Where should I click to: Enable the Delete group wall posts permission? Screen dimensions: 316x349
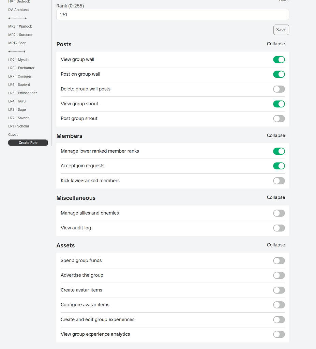279,89
